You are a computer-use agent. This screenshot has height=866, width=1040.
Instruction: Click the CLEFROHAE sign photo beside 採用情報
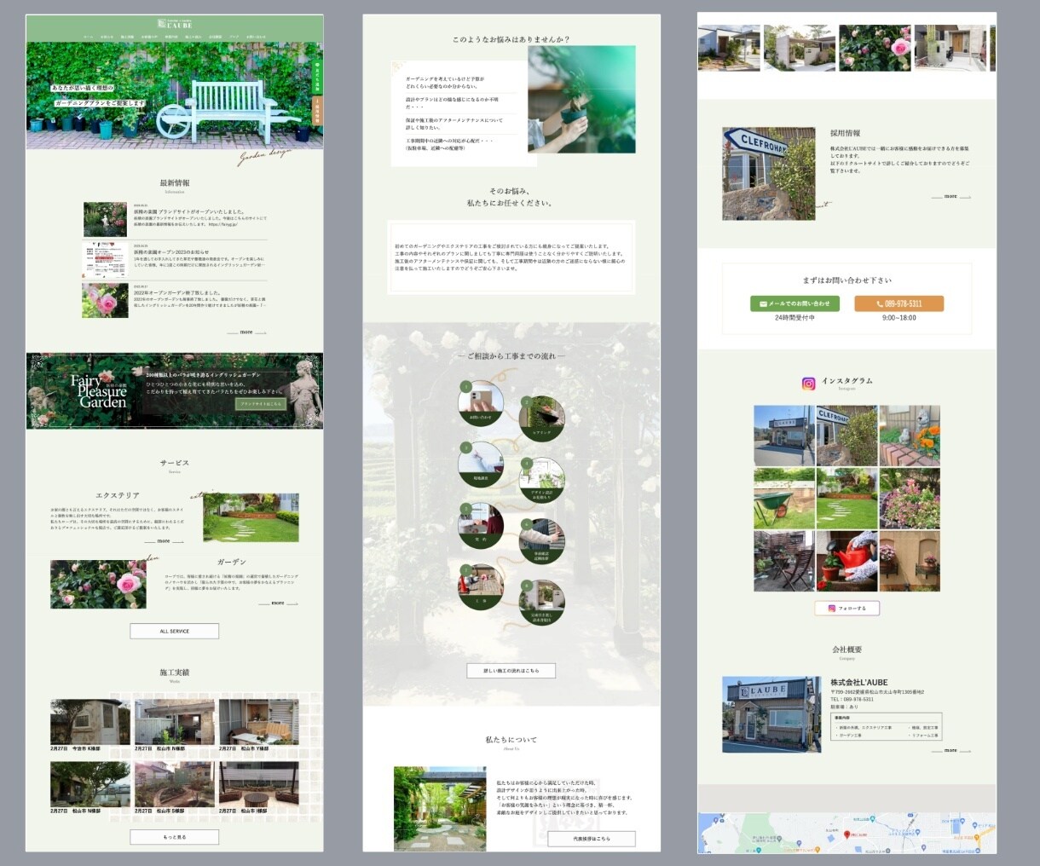(x=769, y=174)
